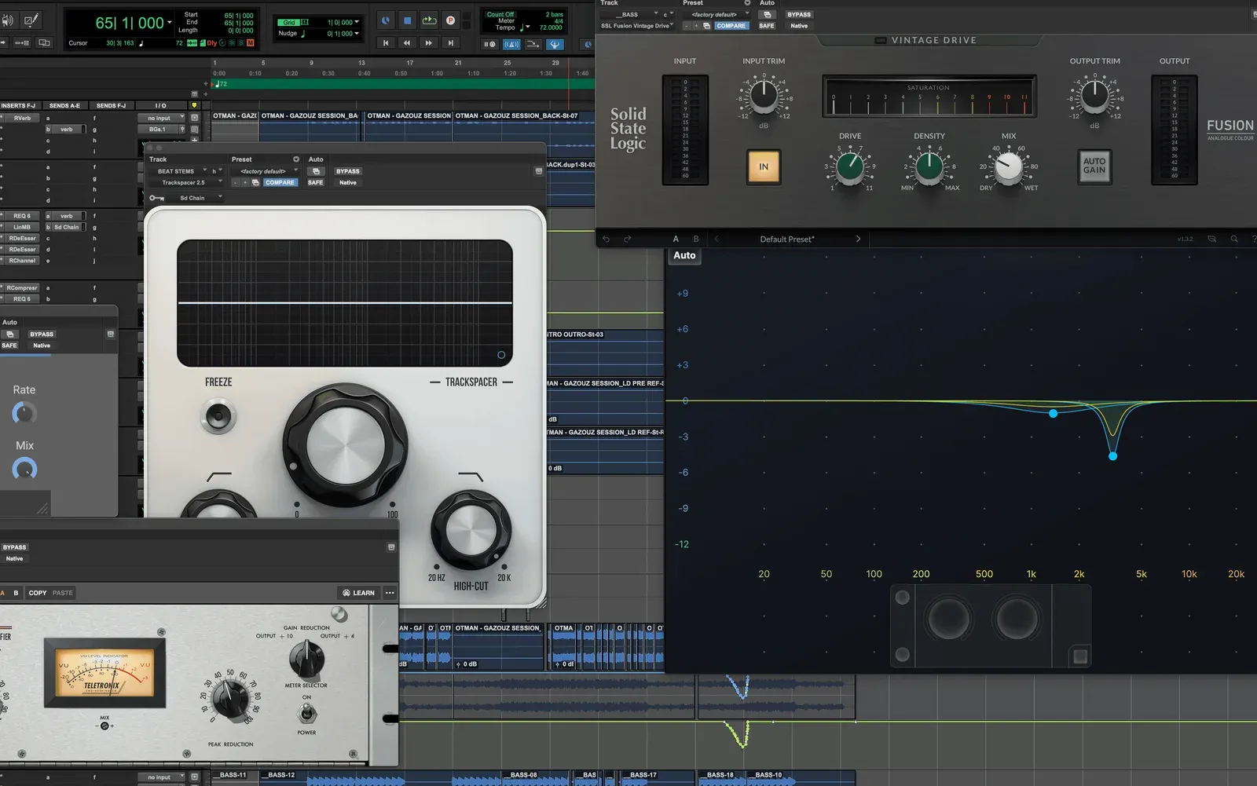Open the Nudge value dropdown

[357, 34]
